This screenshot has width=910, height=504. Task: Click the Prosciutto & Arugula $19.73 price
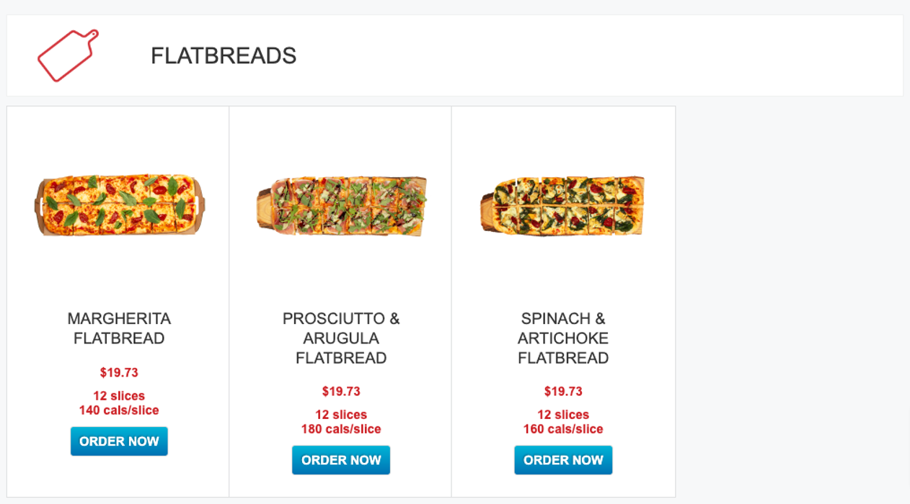point(341,391)
